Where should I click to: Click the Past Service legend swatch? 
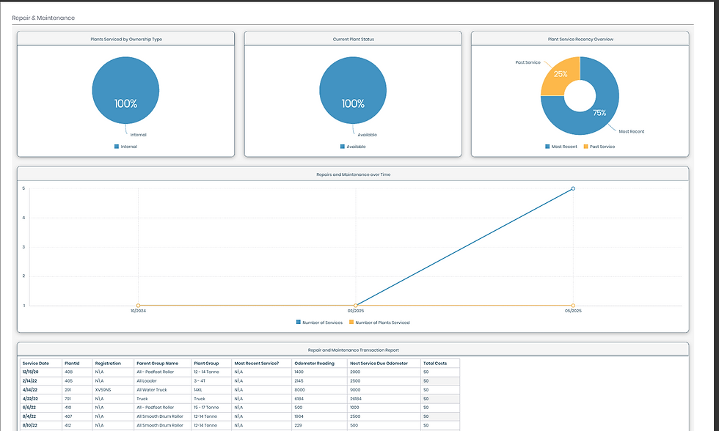585,147
